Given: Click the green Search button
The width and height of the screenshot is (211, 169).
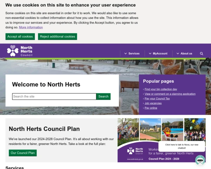Looking at the screenshot, I should tap(103, 96).
